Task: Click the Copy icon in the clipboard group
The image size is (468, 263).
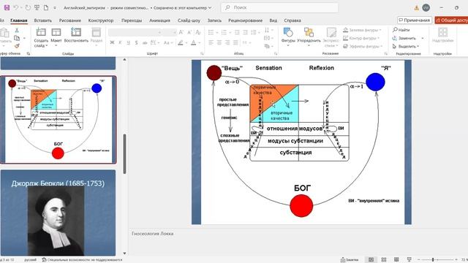Action: (x=17, y=38)
